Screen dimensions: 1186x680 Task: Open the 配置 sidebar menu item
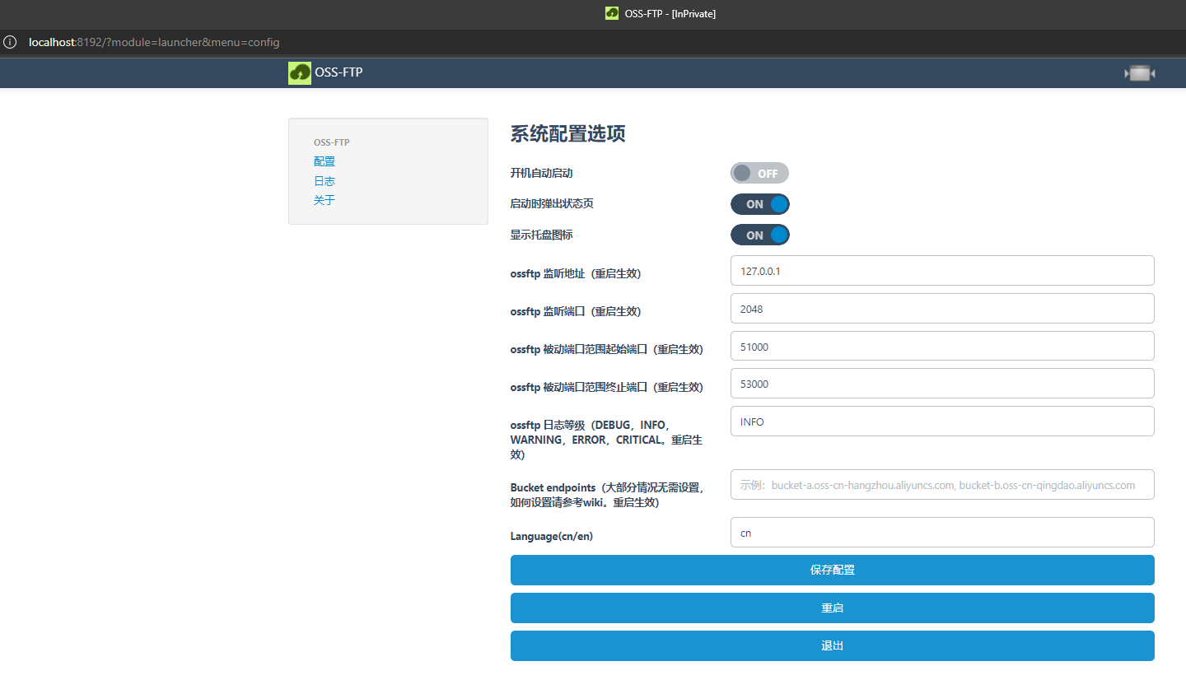click(325, 161)
